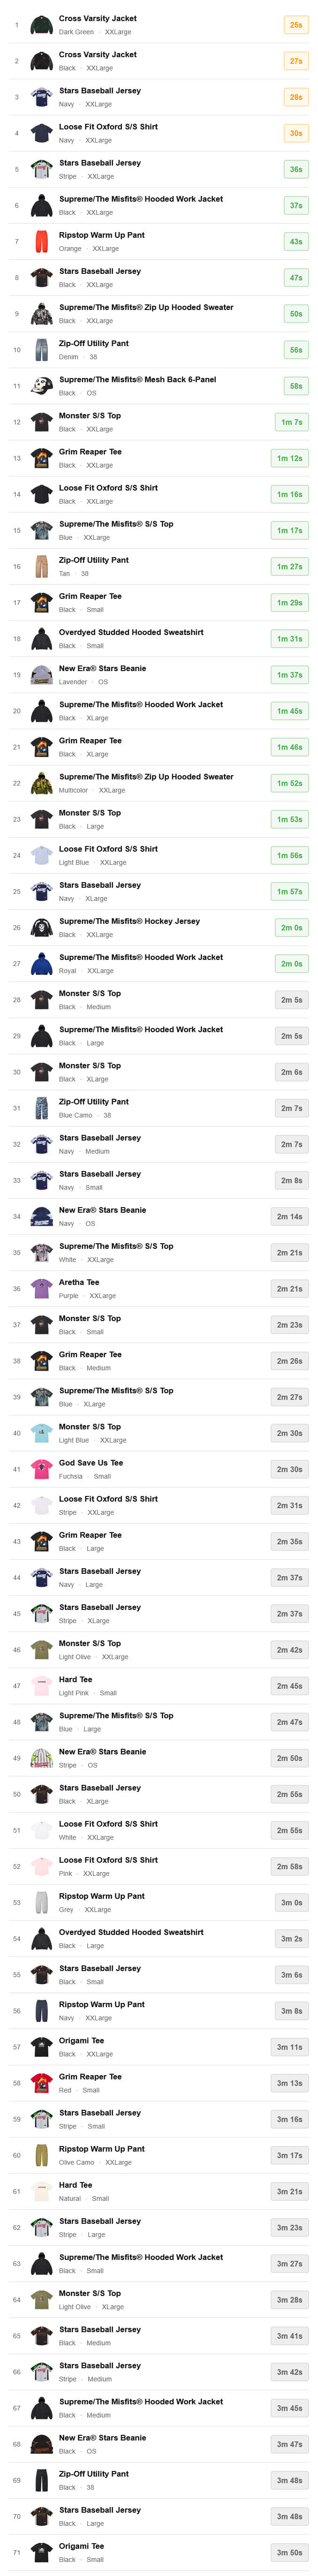Click the Royal Hooded Work Jacket title
318x2576 pixels.
point(140,957)
